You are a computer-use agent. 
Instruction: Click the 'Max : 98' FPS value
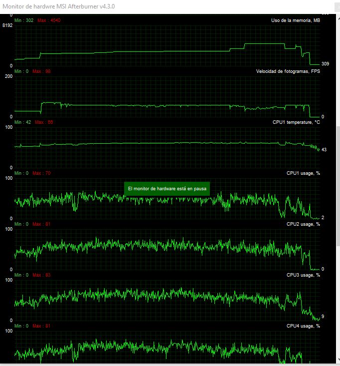[41, 71]
